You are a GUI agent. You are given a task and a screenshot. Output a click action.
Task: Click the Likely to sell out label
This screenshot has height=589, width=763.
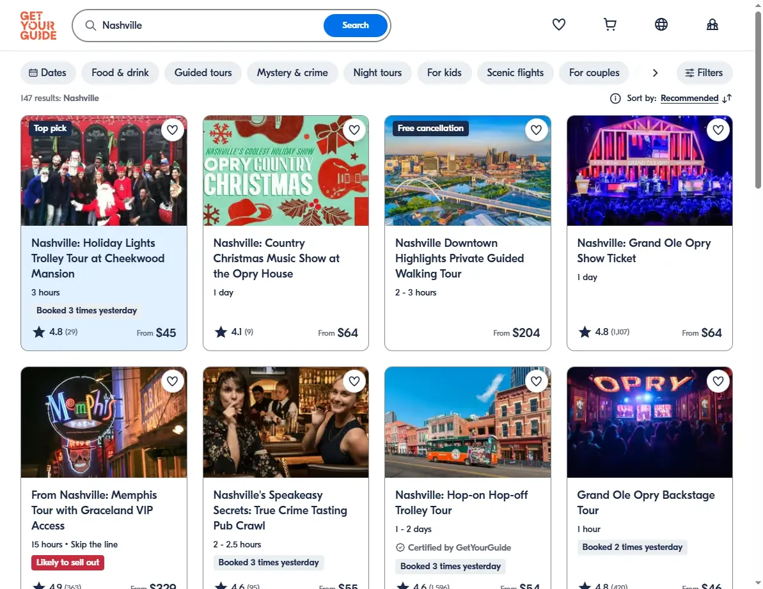click(x=68, y=563)
